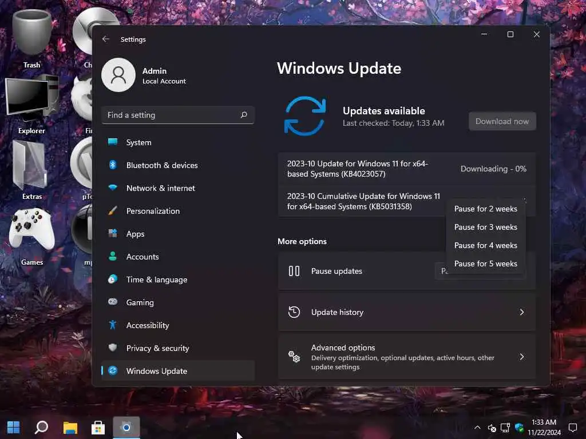586x439 pixels.
Task: Click the Pause updates pause icon
Action: click(294, 271)
